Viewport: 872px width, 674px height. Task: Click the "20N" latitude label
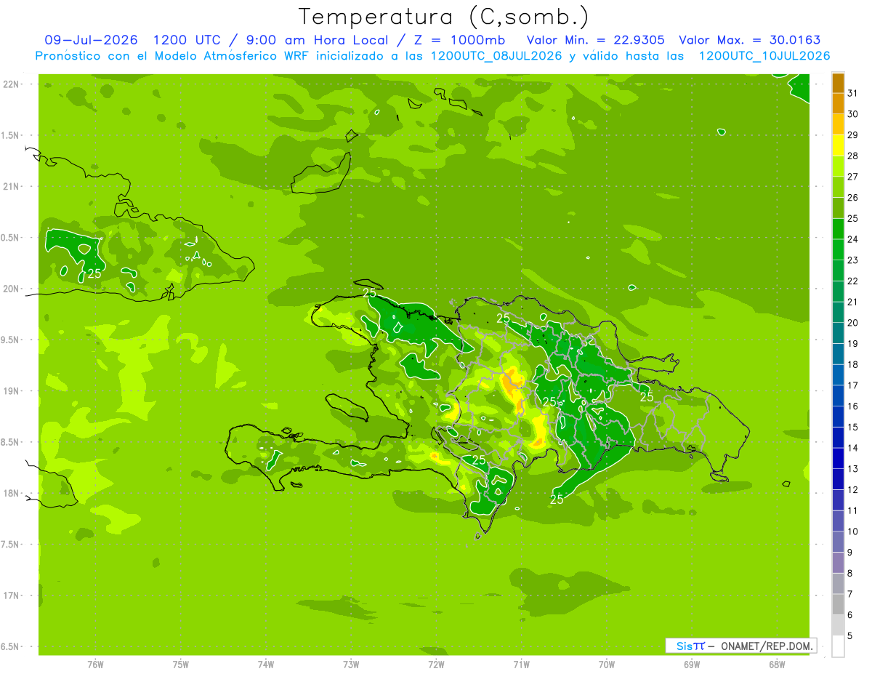11,289
